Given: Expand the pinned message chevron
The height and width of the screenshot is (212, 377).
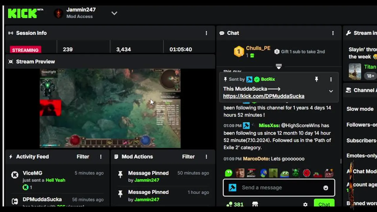Looking at the screenshot, I should (331, 91).
